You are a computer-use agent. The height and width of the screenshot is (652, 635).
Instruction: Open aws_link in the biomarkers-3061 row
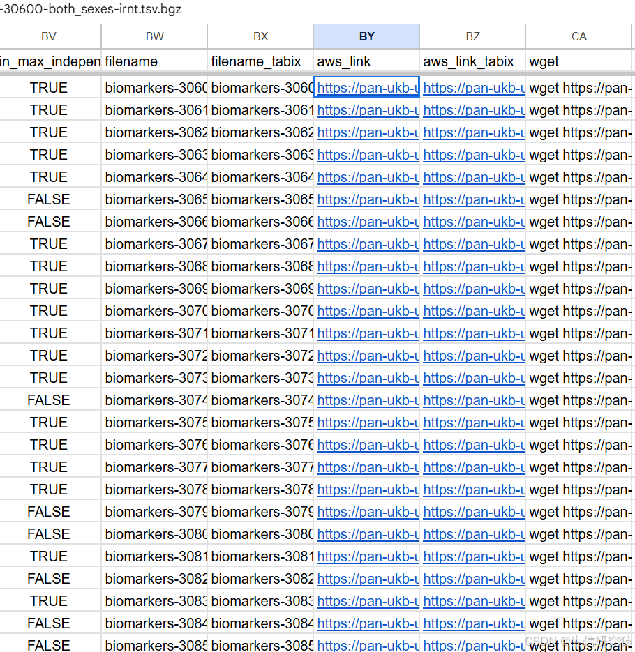click(x=368, y=110)
